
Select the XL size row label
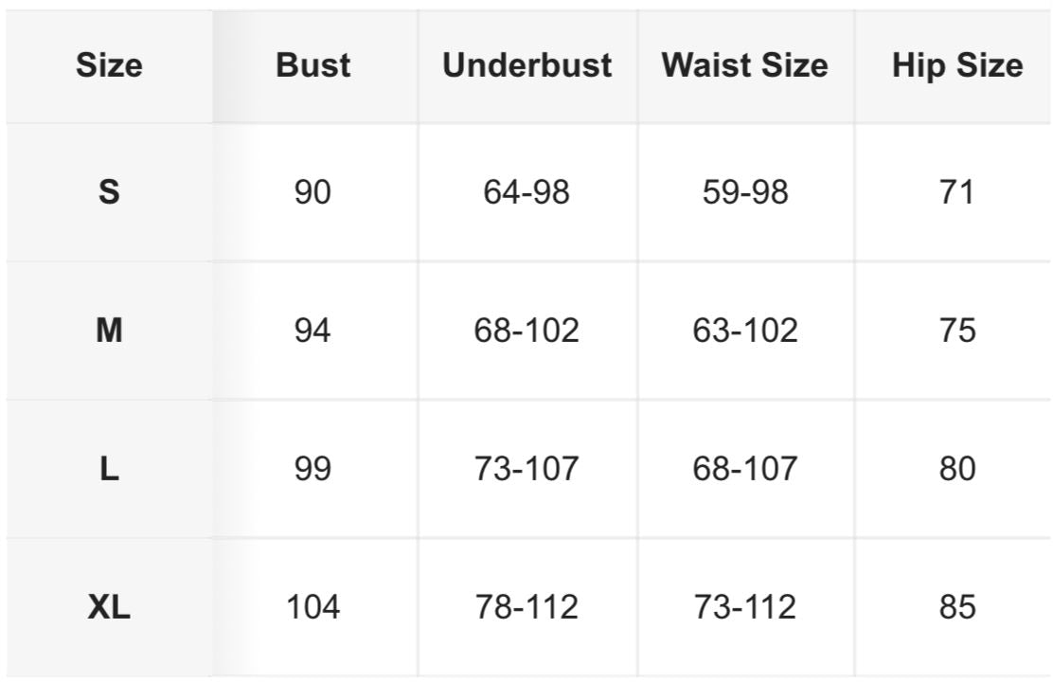pyautogui.click(x=109, y=607)
